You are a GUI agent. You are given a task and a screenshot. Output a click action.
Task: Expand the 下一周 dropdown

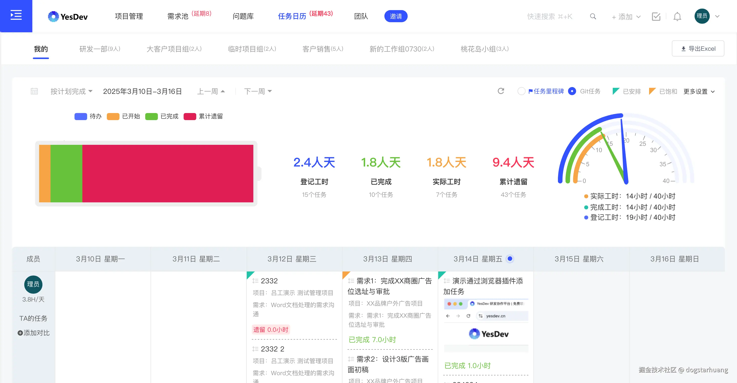257,91
